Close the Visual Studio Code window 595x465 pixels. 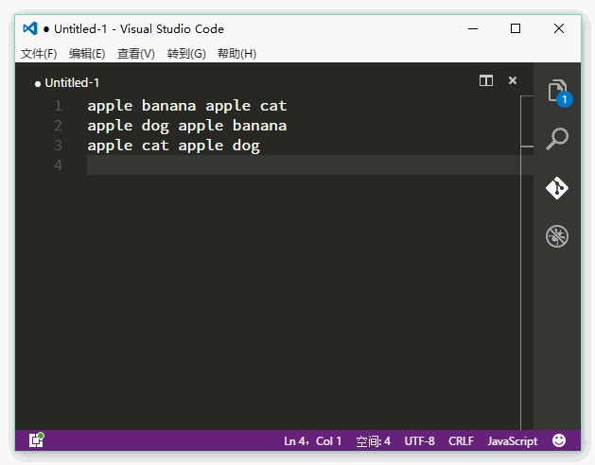559,28
